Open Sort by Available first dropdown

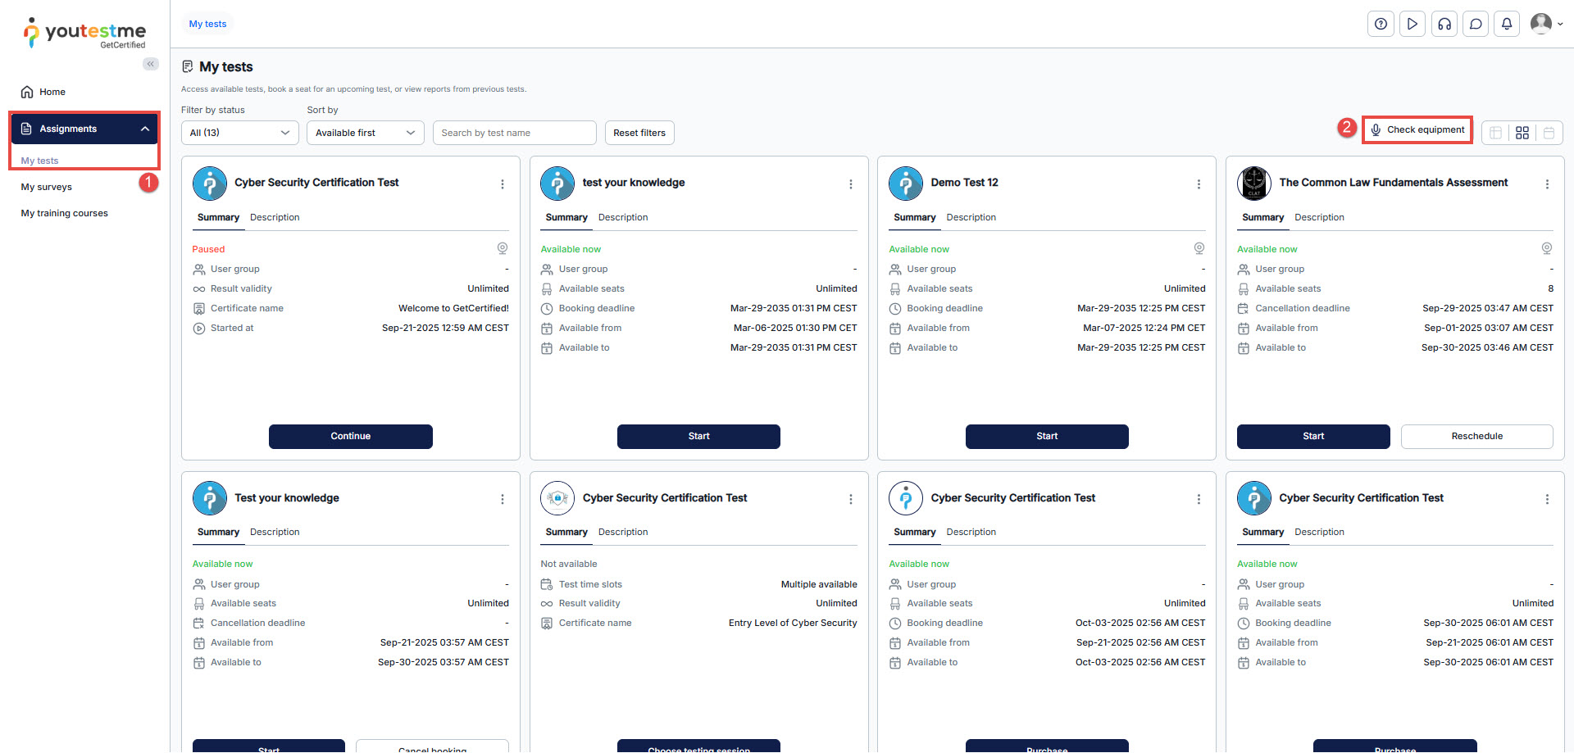365,133
